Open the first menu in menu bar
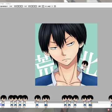The image size is (112, 112). (x=2, y=4)
